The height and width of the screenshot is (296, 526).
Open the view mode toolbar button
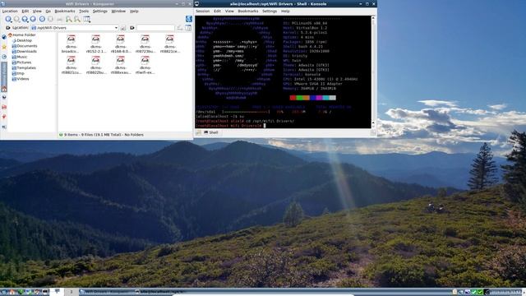pos(86,20)
